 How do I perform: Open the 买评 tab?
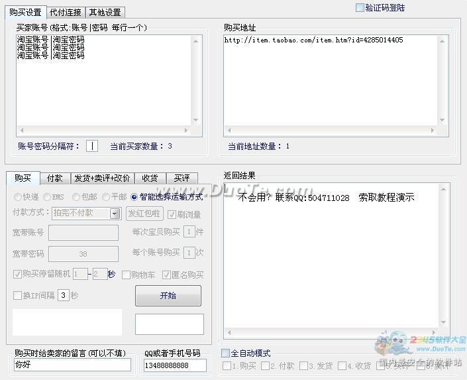click(182, 178)
